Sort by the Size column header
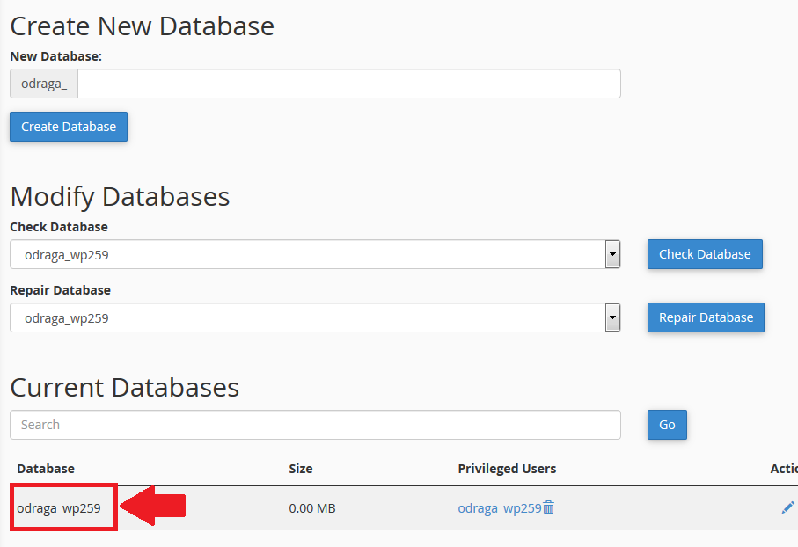The image size is (798, 547). (301, 468)
